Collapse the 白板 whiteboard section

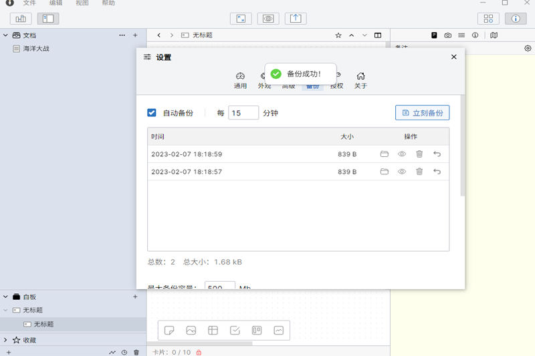click(6, 297)
